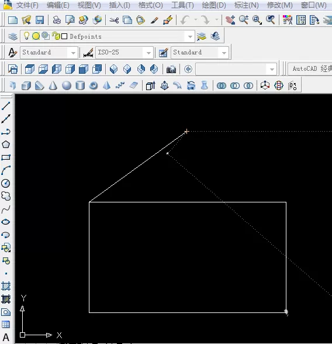
Task: Open the 工具(T) menu
Action: 182,5
